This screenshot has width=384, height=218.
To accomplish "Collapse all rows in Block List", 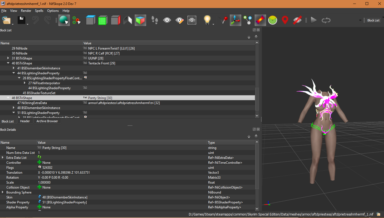I will pyautogui.click(x=256, y=36).
